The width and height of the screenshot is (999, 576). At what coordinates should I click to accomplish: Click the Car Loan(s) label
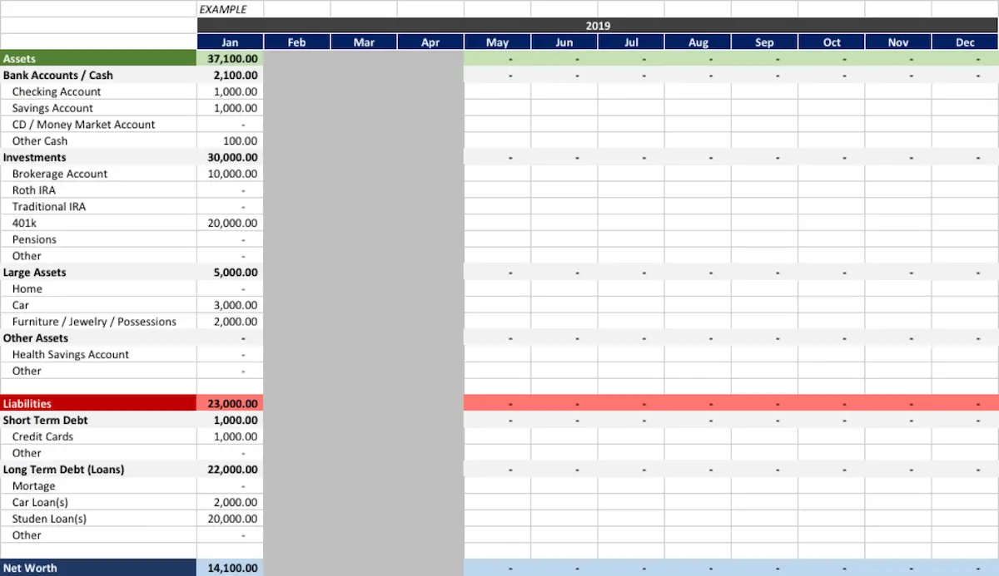[40, 503]
